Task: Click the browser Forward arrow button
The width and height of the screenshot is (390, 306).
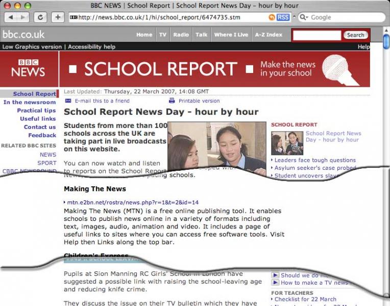Action: 23,17
